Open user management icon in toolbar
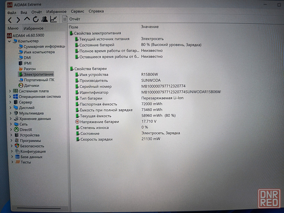284x213 pixels. [x=45, y=19]
